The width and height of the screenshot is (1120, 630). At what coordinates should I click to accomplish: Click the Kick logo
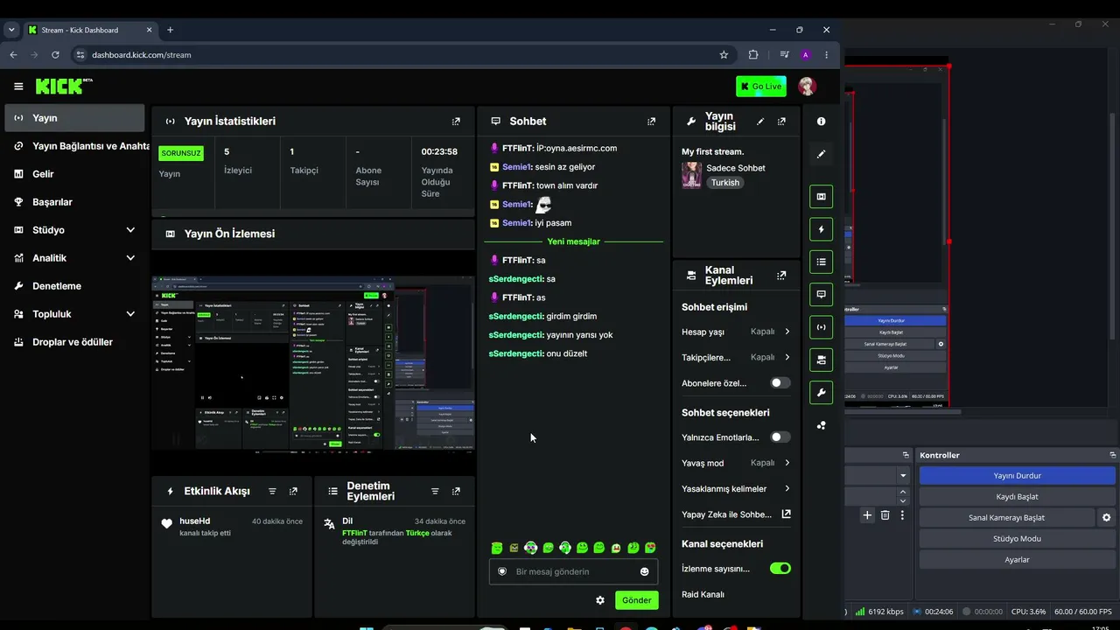pos(64,86)
